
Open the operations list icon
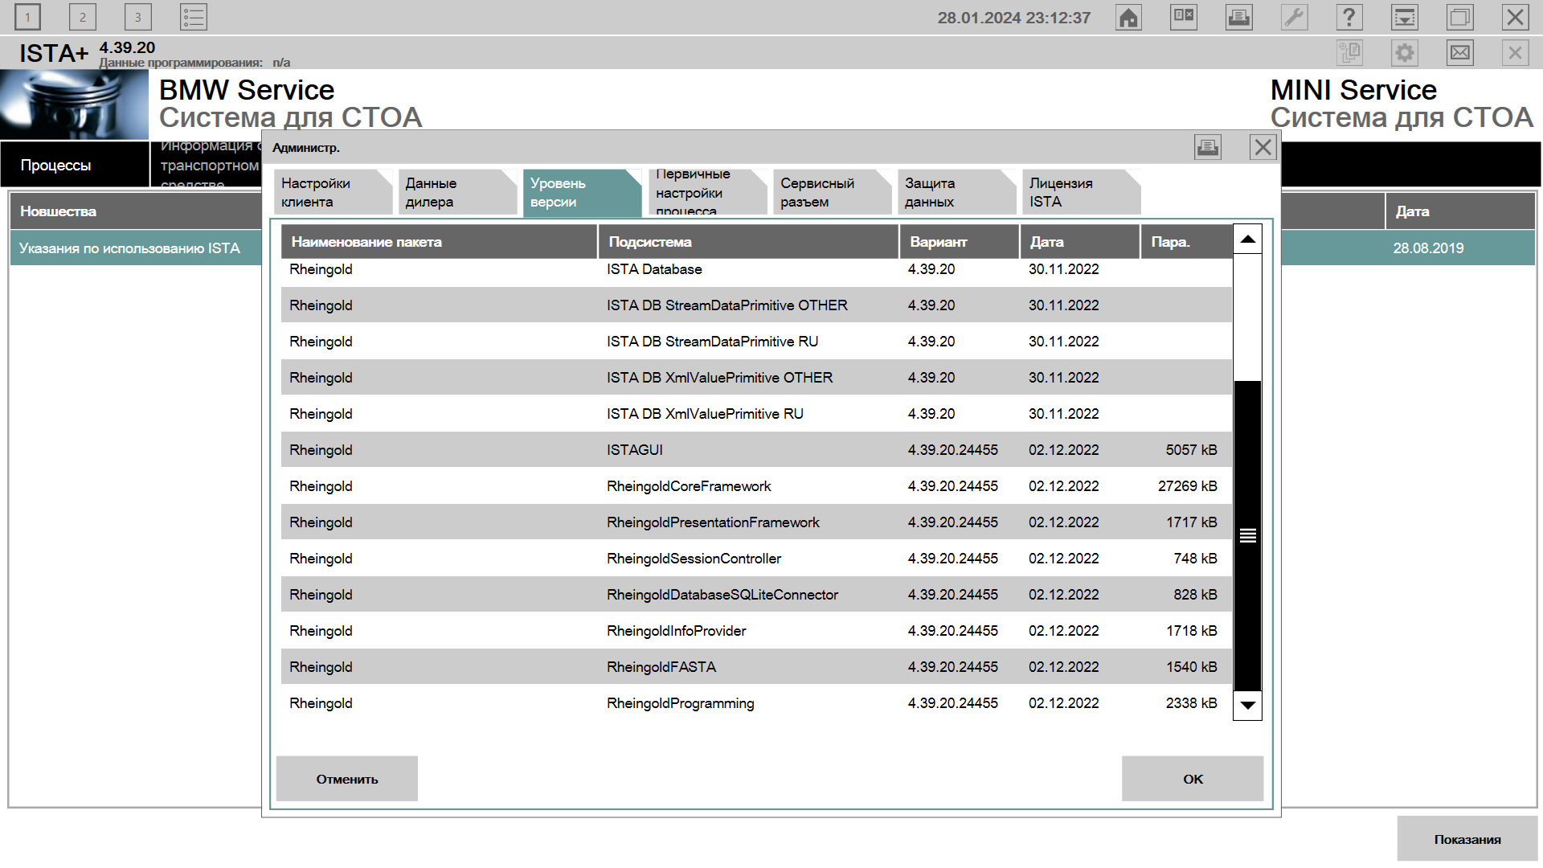(x=194, y=17)
